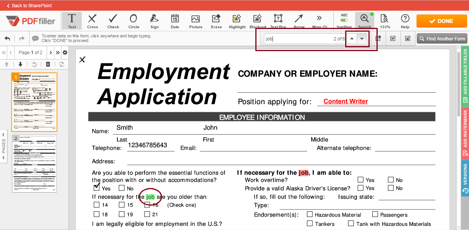Screen dimensions: 469x230
Task: Select the Date tool
Action: pyautogui.click(x=175, y=21)
